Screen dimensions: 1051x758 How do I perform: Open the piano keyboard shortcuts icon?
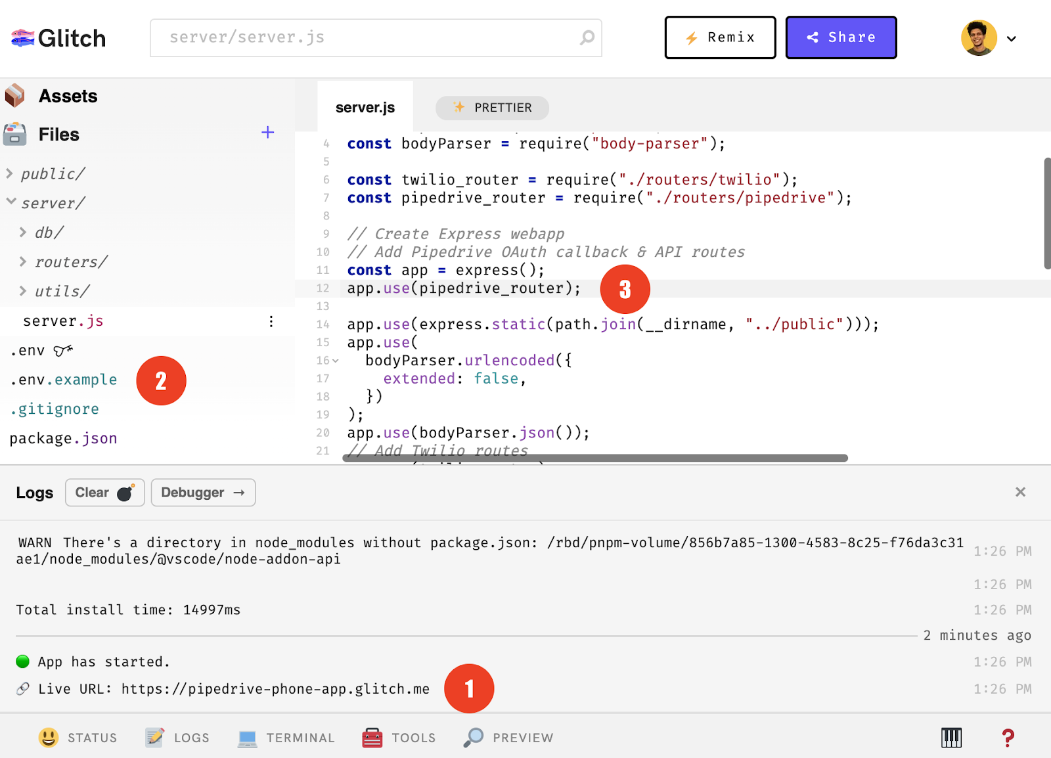[x=950, y=738]
